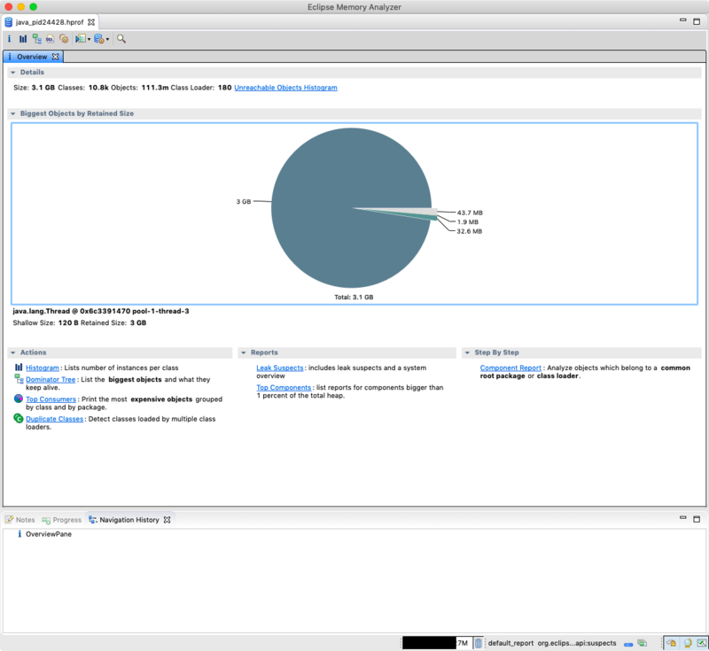The height and width of the screenshot is (651, 709).
Task: Click the Thread Overview gears icon
Action: tap(64, 39)
